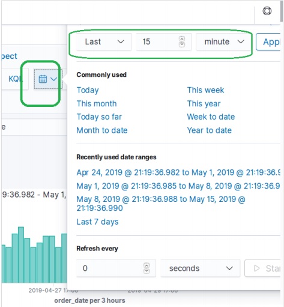Click the Refresh every label
Image resolution: width=284 pixels, height=307 pixels.
[97, 248]
